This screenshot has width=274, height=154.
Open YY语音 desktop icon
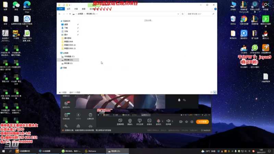(x=16, y=35)
